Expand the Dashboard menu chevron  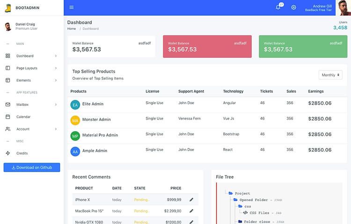point(56,56)
